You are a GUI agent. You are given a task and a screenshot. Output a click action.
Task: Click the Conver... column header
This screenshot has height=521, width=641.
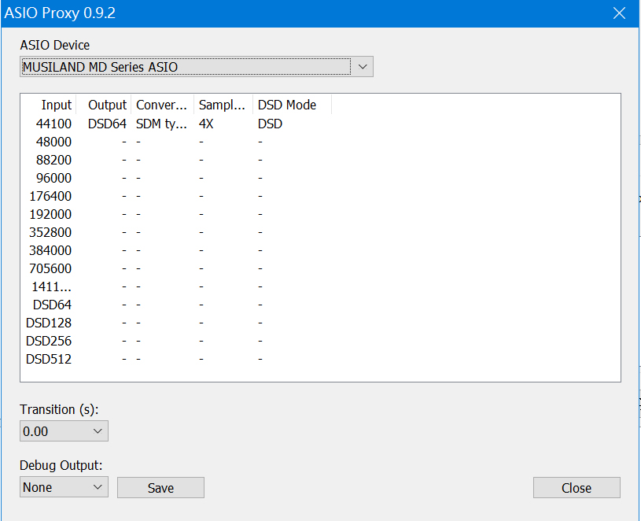pyautogui.click(x=162, y=105)
